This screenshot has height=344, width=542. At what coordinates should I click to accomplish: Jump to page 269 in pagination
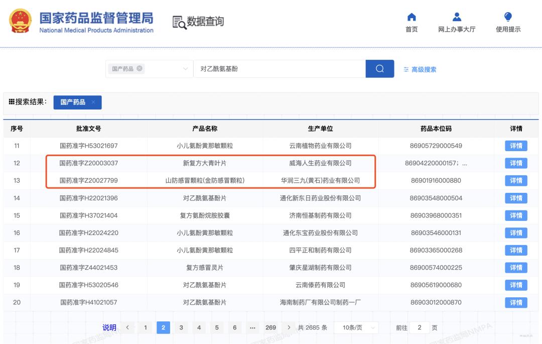click(x=270, y=327)
